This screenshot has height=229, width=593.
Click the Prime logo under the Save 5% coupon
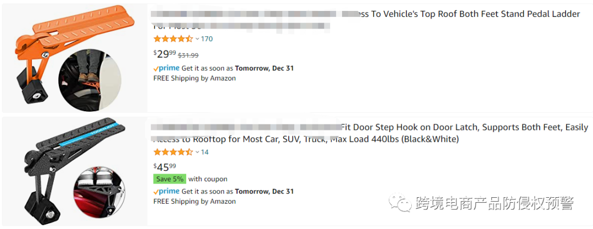point(166,191)
